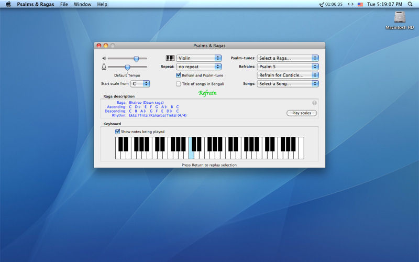
Task: Open the Select a Song dropdown
Action: pyautogui.click(x=288, y=84)
